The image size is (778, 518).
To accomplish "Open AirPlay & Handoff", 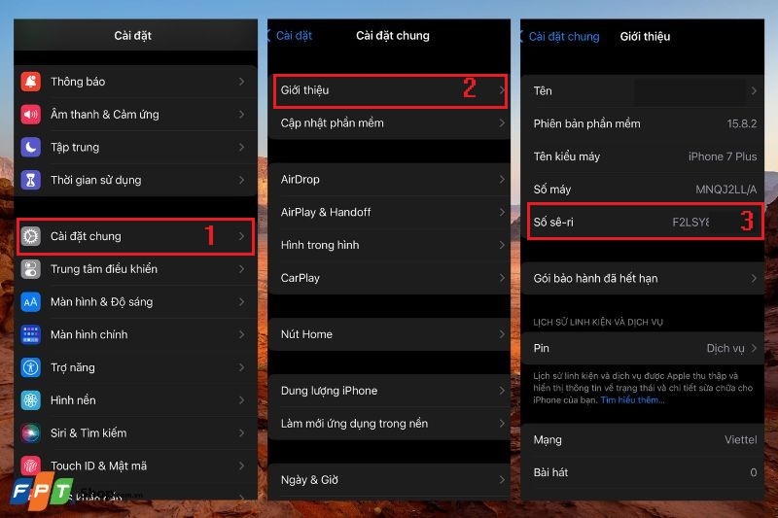I will tap(389, 212).
